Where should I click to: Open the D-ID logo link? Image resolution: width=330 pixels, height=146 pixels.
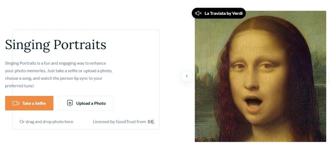tap(151, 122)
